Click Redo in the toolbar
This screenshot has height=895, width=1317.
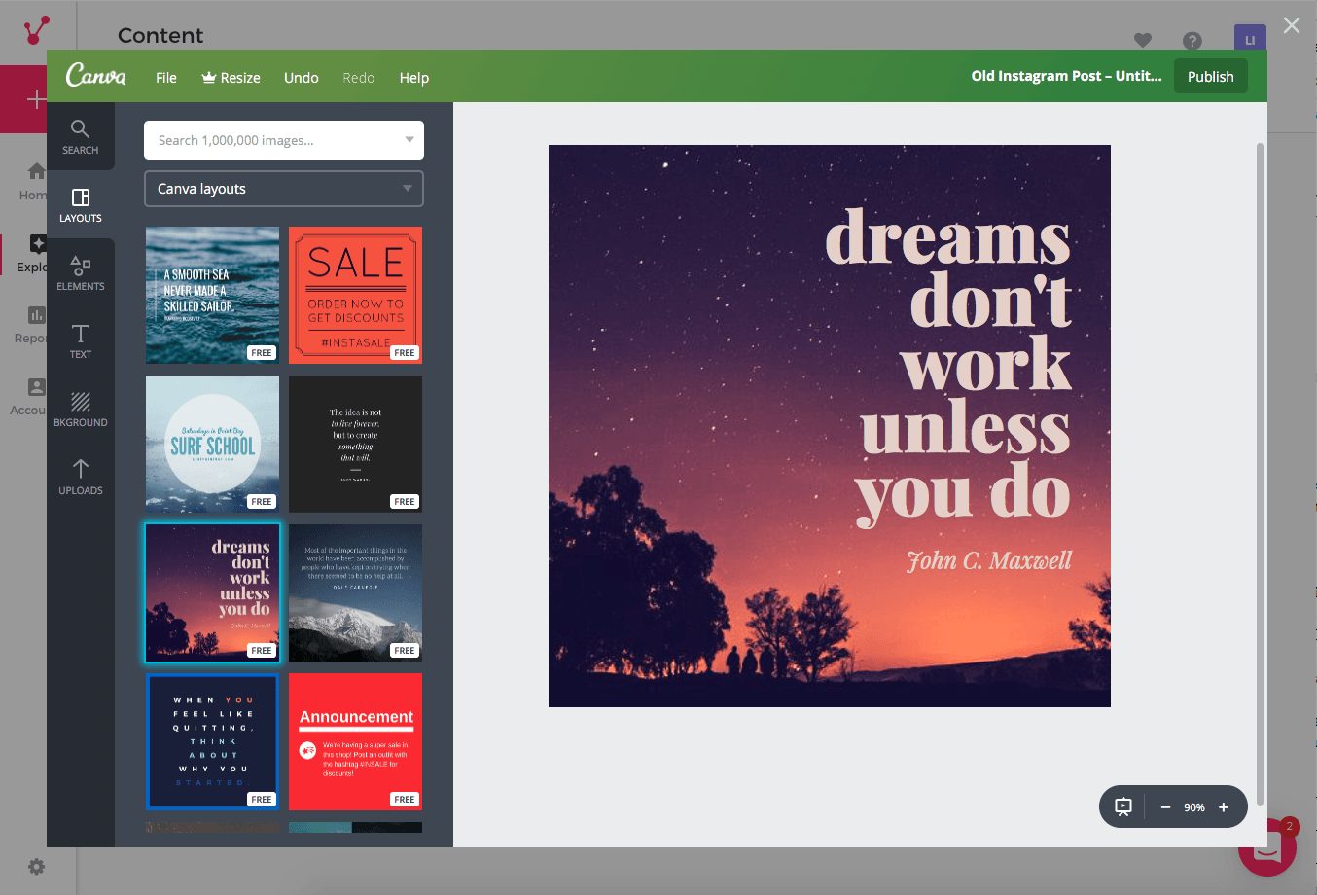(x=358, y=78)
